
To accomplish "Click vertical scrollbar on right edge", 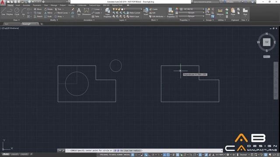I will [276, 80].
